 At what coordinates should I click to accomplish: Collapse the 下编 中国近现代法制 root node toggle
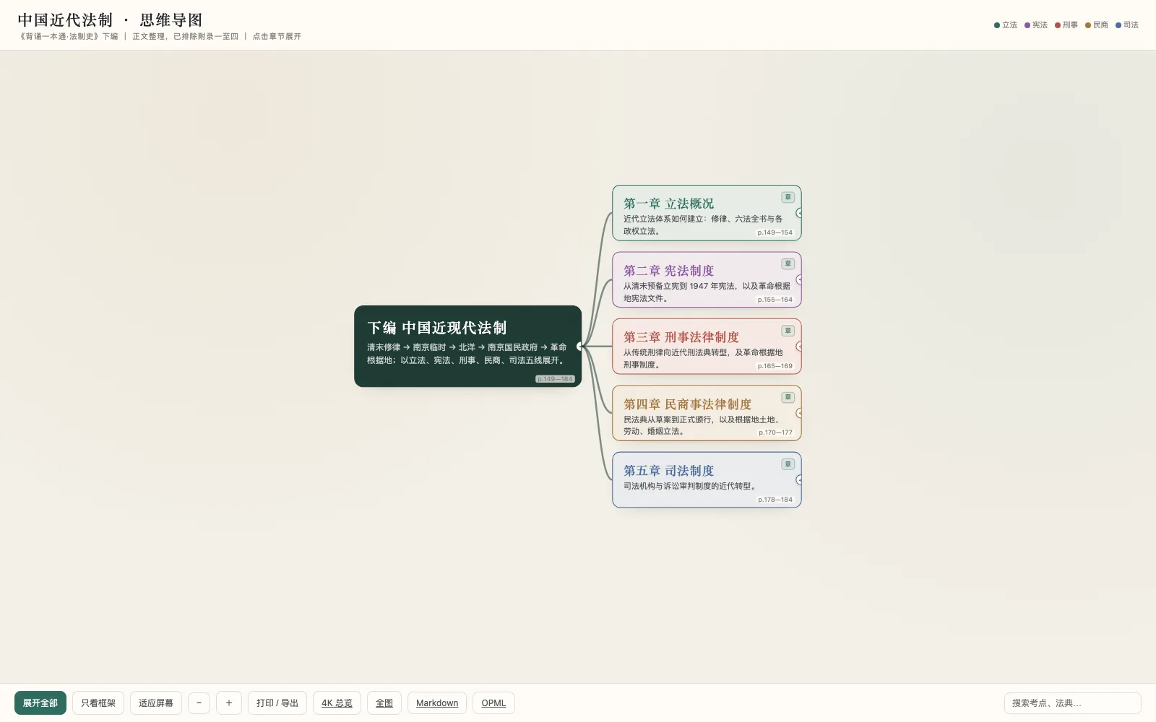(580, 347)
